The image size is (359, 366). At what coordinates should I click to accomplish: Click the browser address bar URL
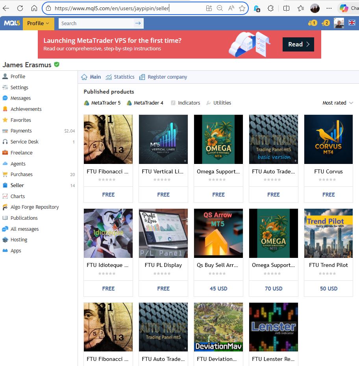tap(112, 8)
